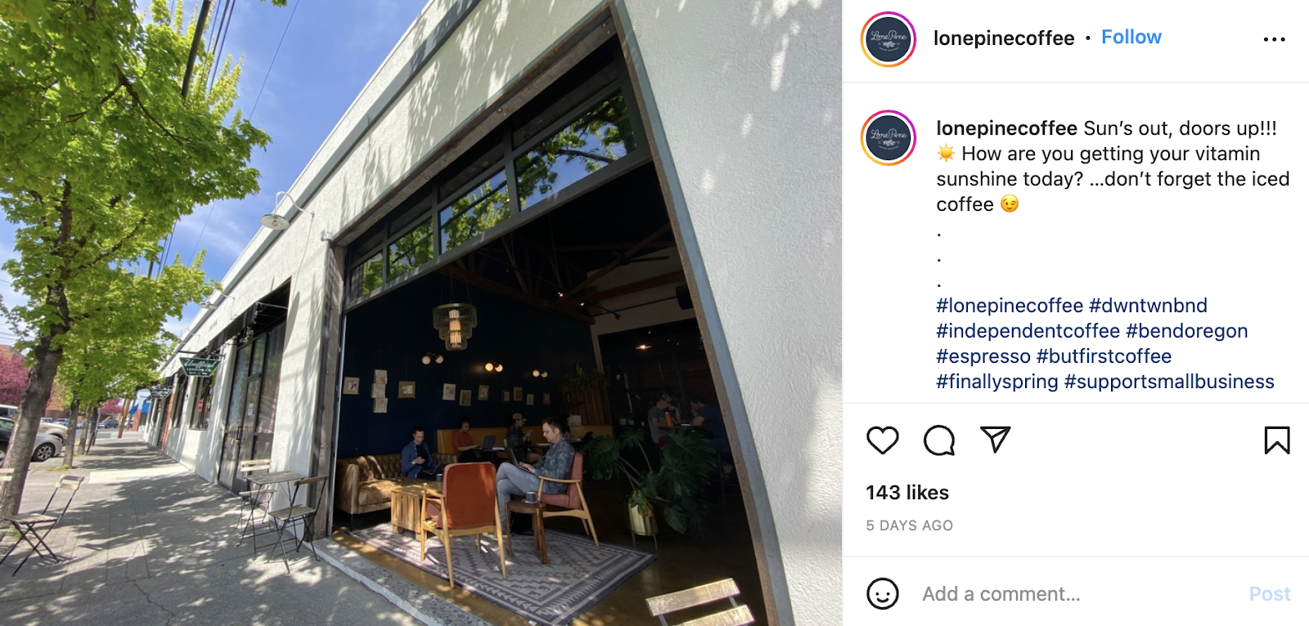This screenshot has width=1309, height=626.
Task: Open the #independentcoffee hashtag
Action: [1028, 331]
